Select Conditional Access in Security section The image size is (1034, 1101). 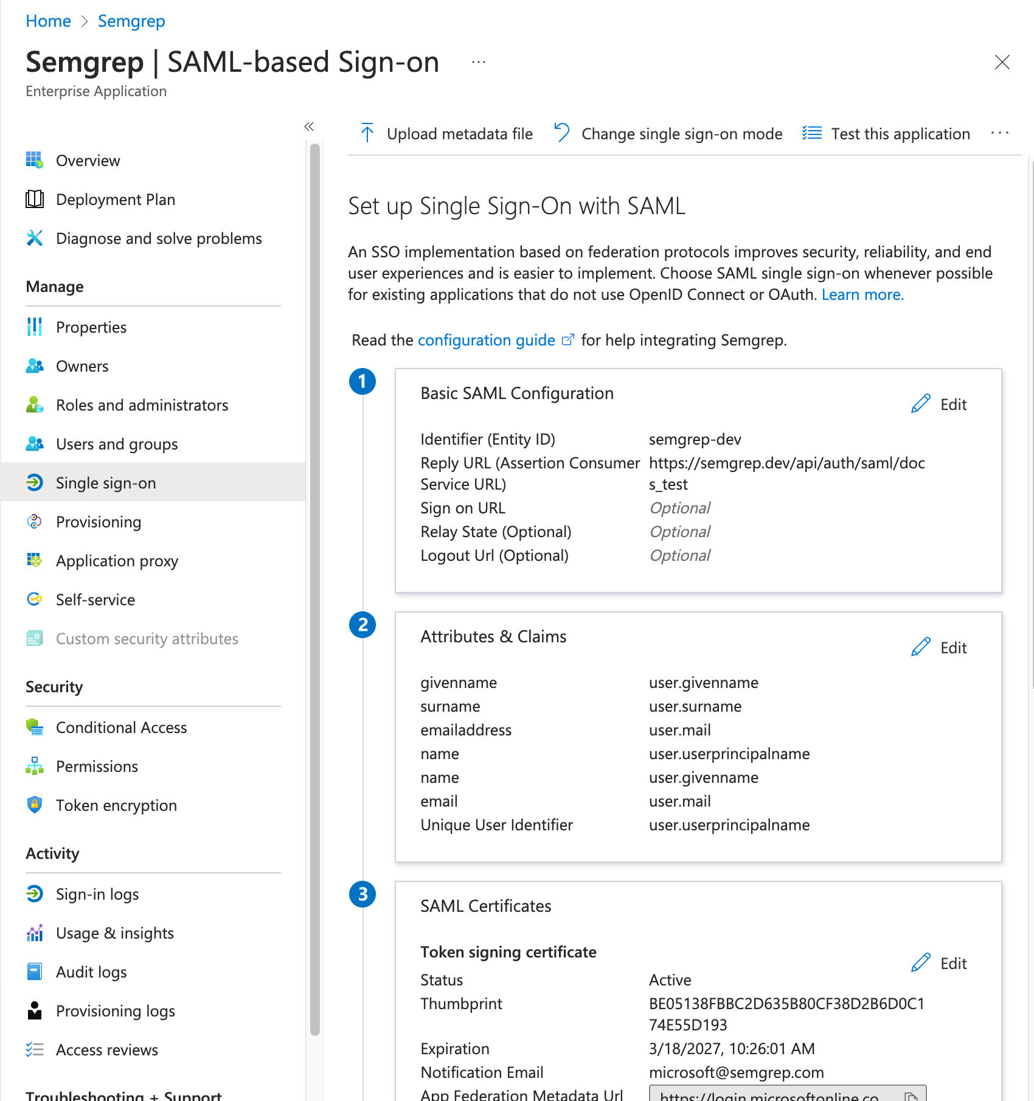click(x=121, y=727)
